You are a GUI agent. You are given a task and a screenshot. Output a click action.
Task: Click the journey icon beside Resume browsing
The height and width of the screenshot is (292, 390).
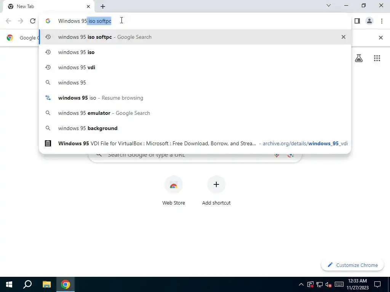pos(48,98)
